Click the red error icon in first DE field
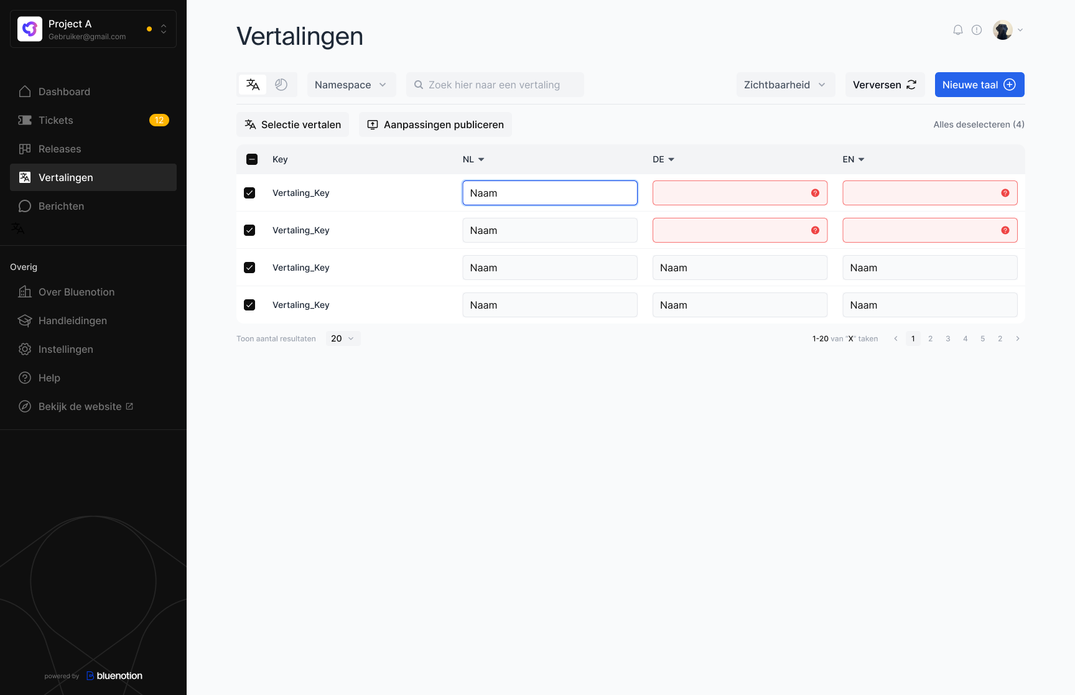The height and width of the screenshot is (695, 1075). 815,193
